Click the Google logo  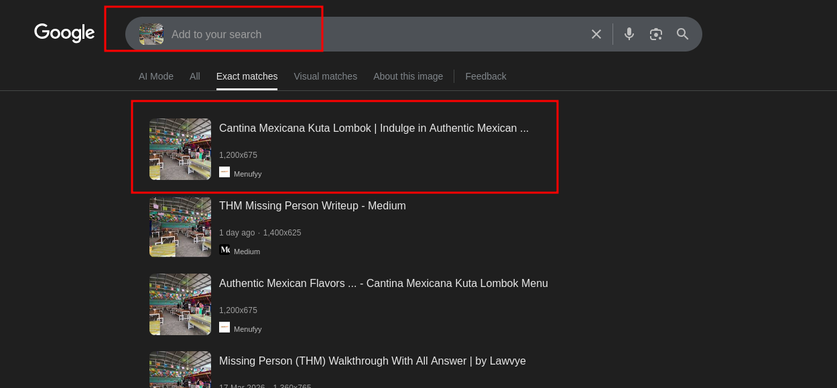tap(64, 33)
